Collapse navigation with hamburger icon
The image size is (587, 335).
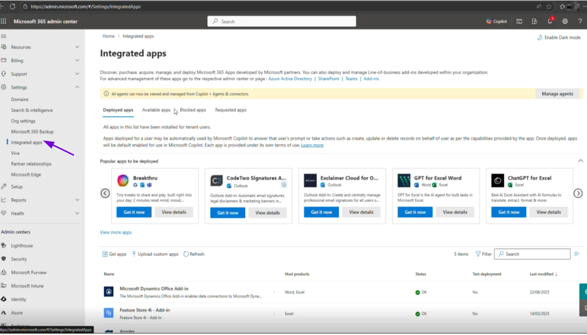click(4, 36)
